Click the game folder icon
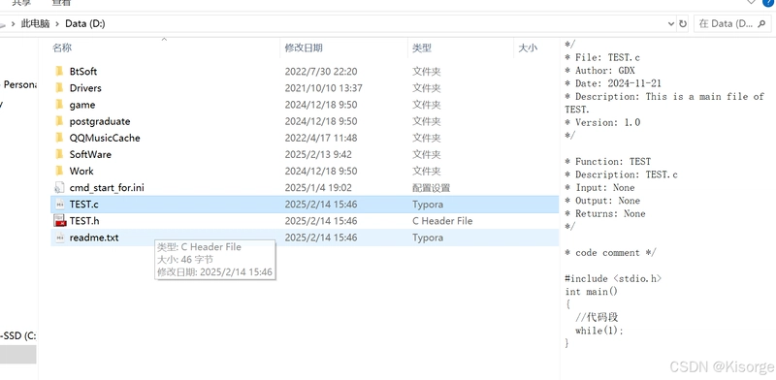 [x=59, y=105]
